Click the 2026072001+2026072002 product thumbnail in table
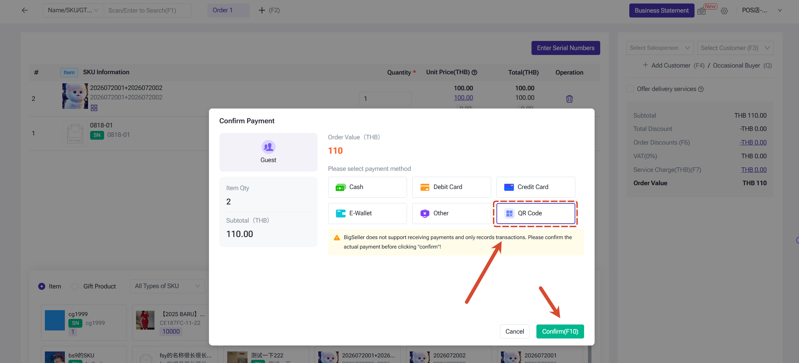Screen dimensions: 799x363 75,96
